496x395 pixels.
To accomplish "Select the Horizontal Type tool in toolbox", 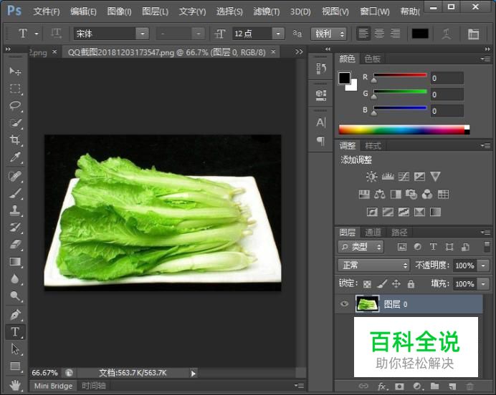I will click(x=15, y=332).
